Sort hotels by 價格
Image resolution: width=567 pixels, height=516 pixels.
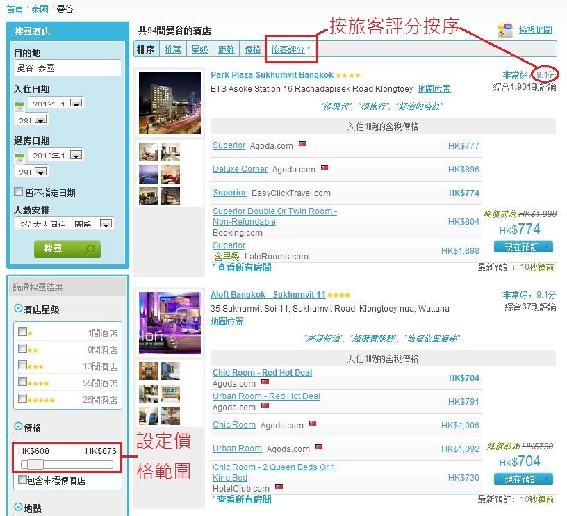252,49
